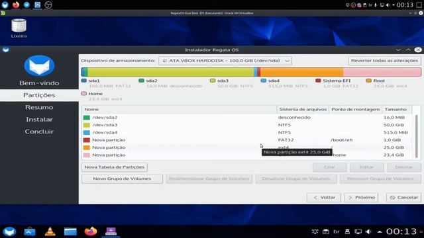Click the Voltar back button
This screenshot has height=238, width=424.
pyautogui.click(x=324, y=198)
